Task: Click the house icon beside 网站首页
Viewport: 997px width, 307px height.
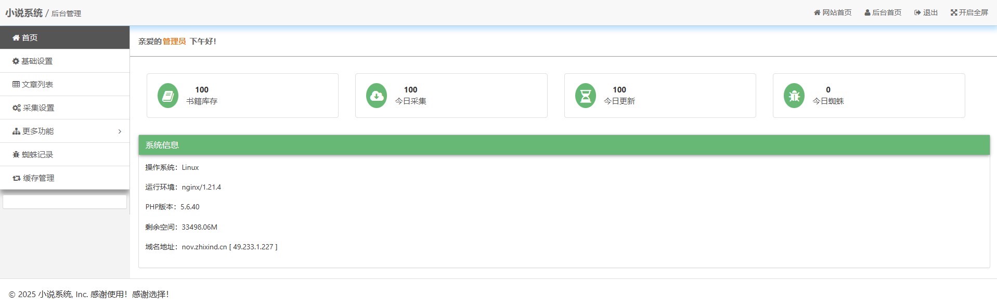Action: point(817,12)
